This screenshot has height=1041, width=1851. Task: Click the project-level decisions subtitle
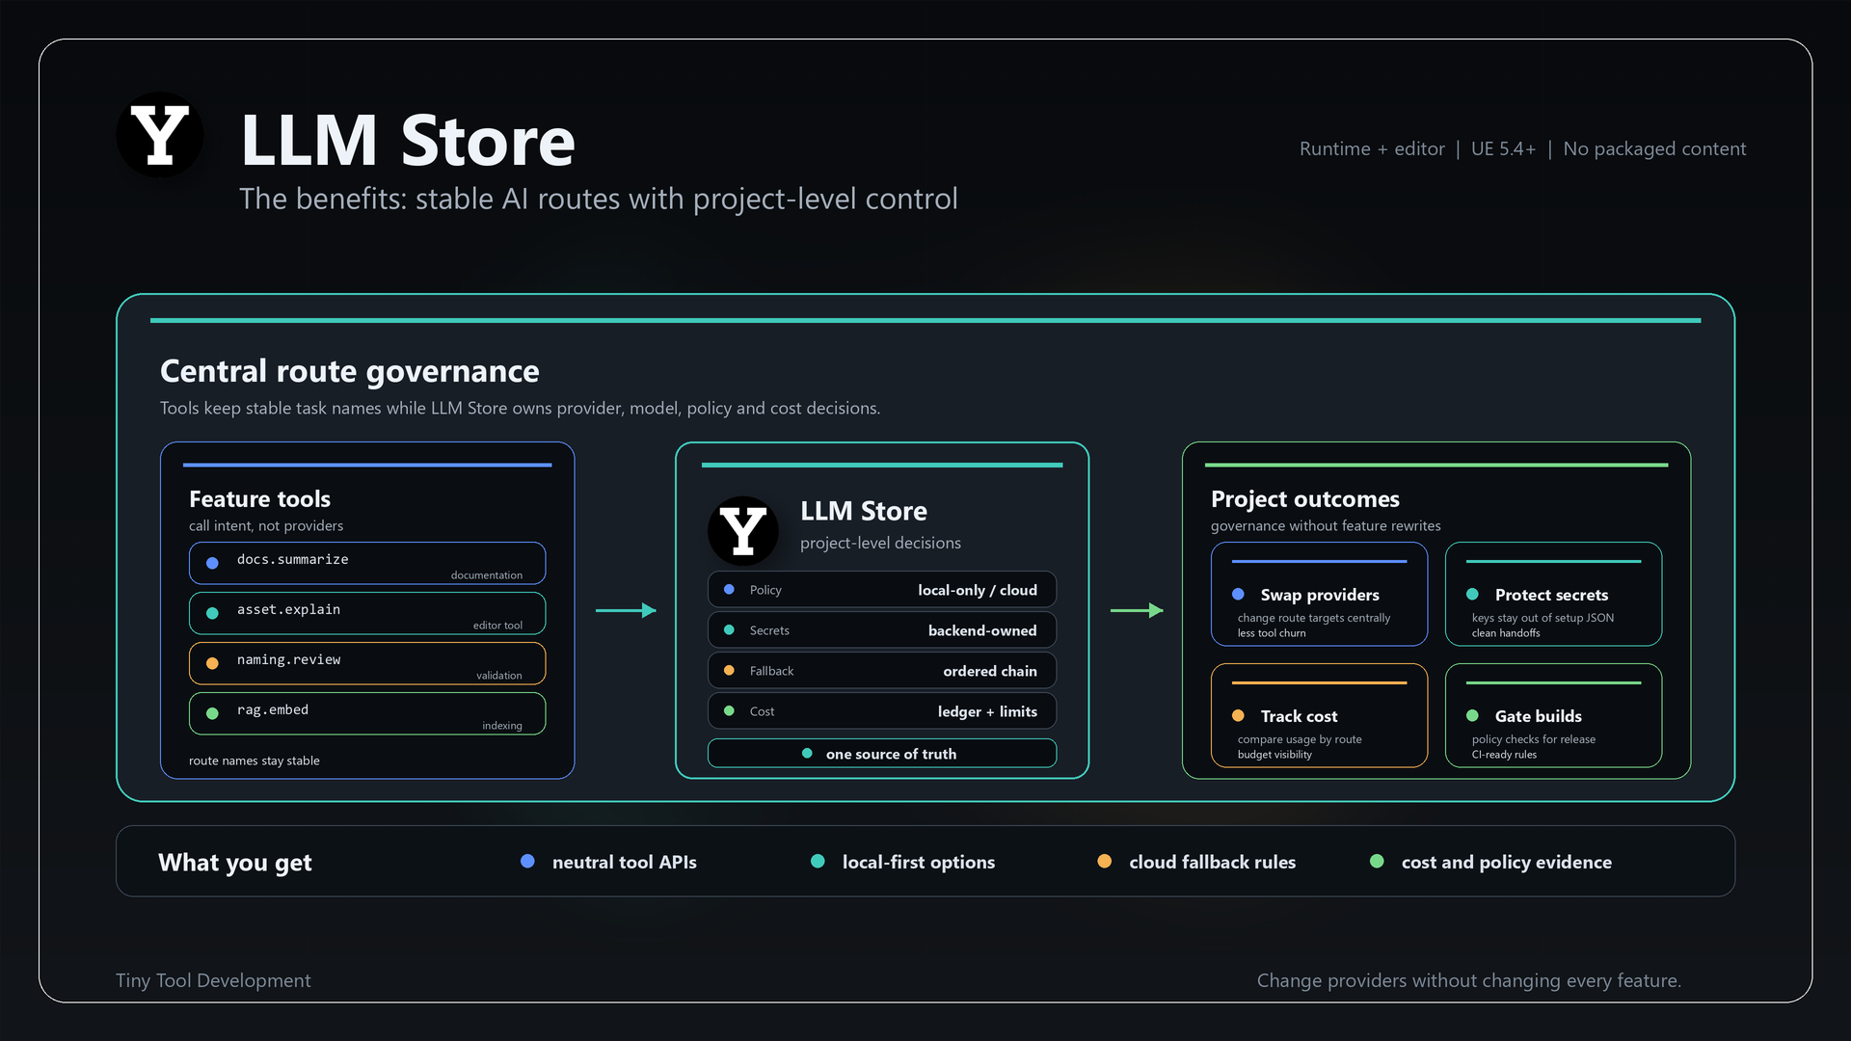pyautogui.click(x=879, y=543)
